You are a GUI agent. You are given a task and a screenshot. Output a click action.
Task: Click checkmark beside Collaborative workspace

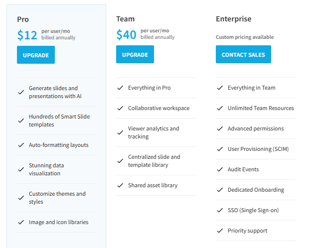[x=120, y=108]
